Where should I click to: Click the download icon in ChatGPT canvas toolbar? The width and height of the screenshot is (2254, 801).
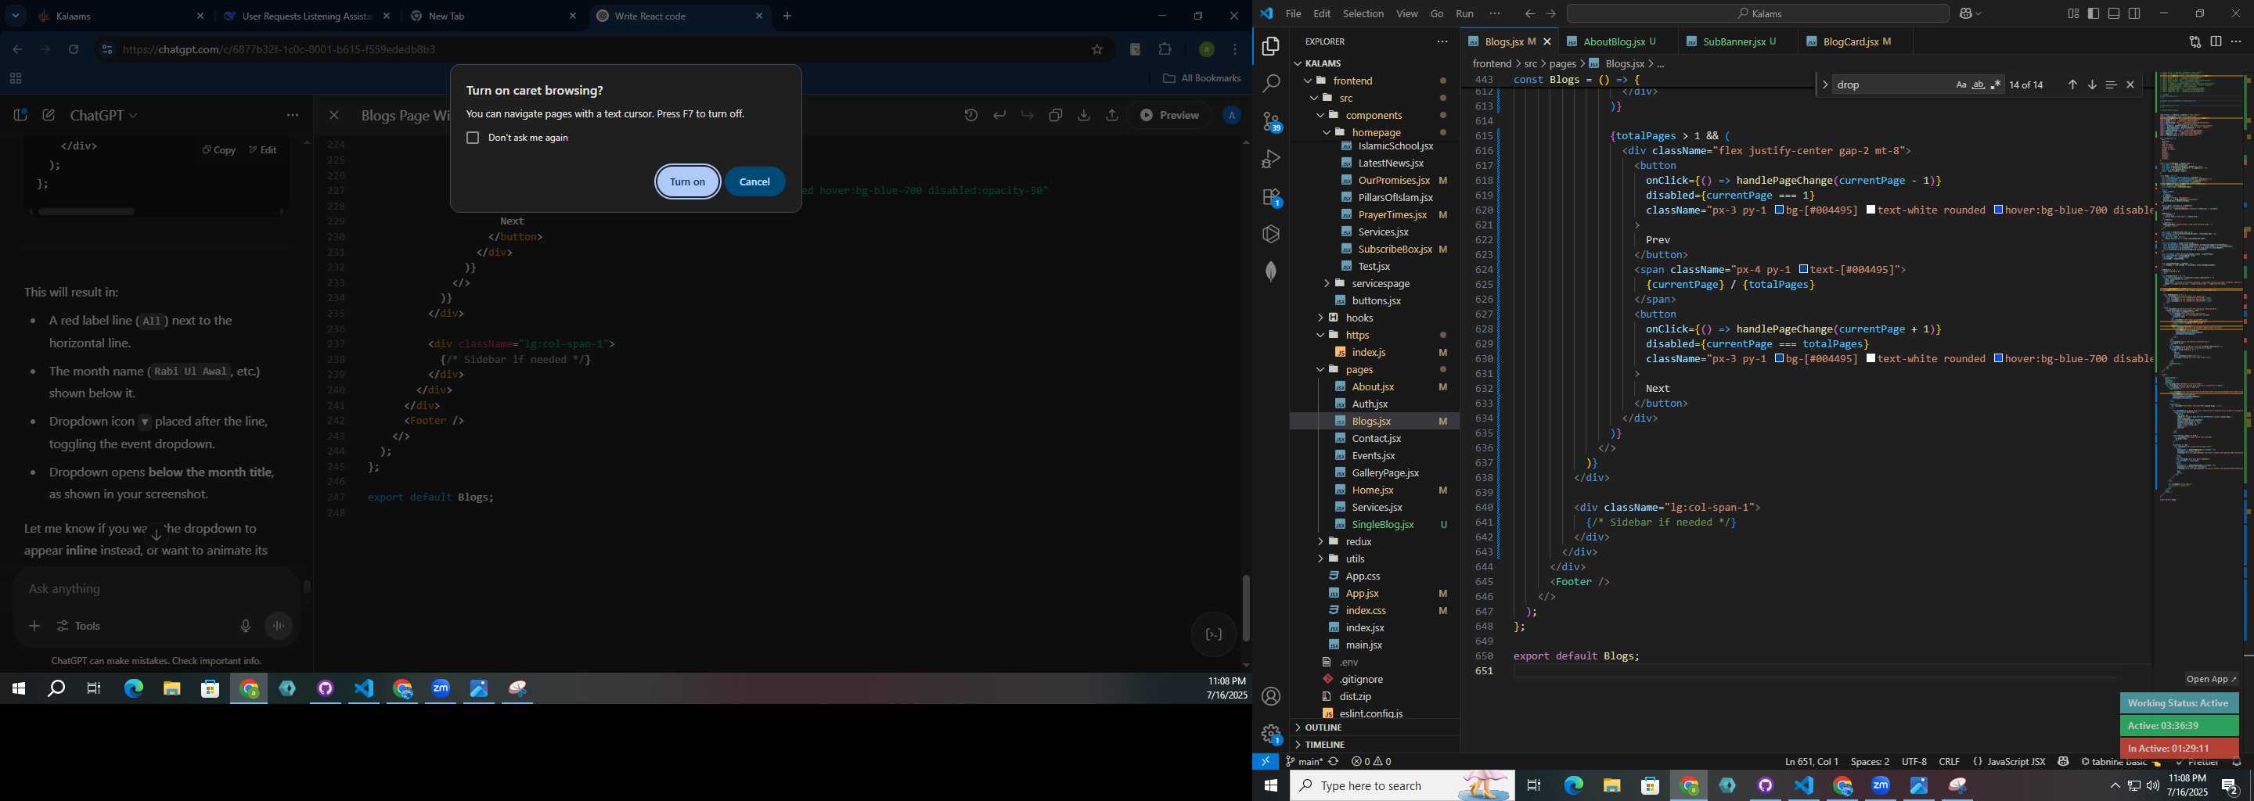point(1083,116)
